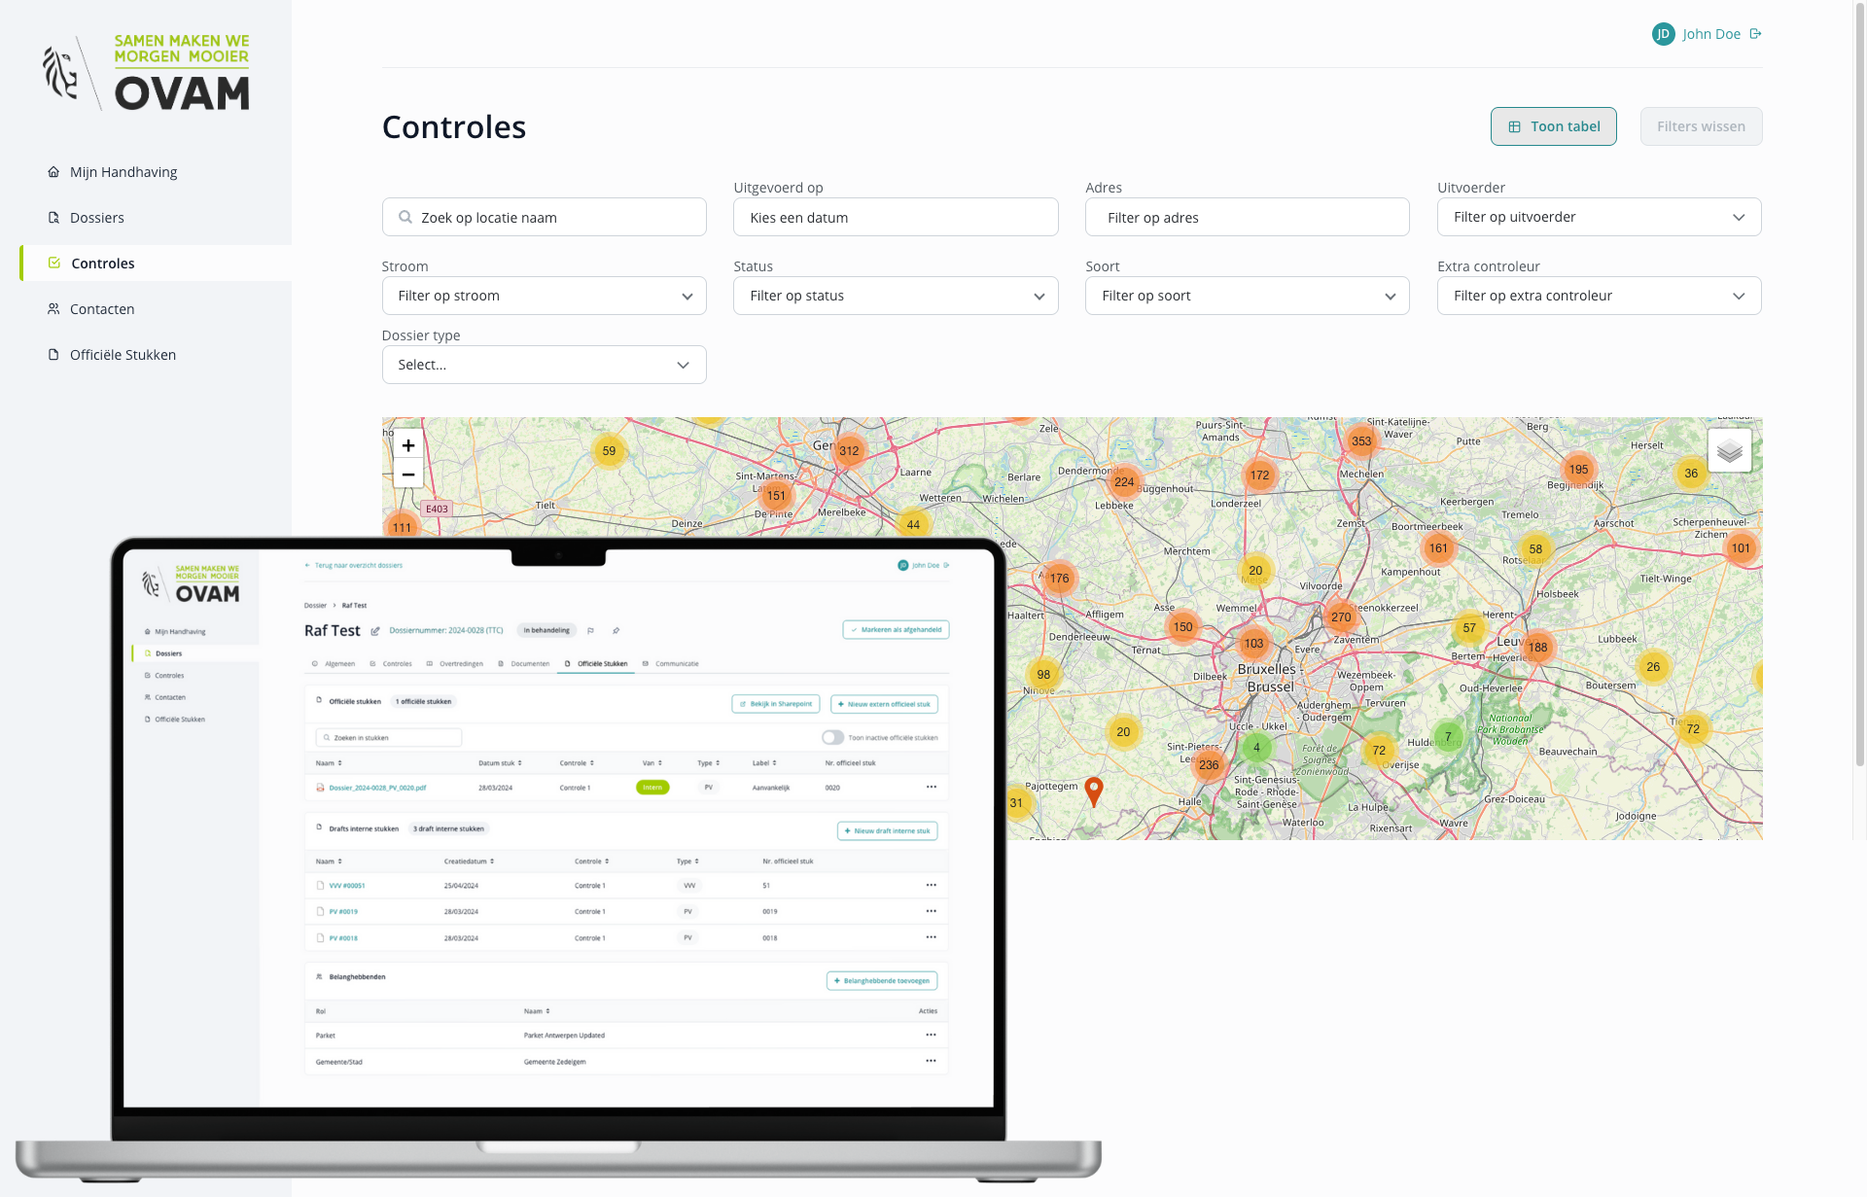This screenshot has width=1867, height=1197.
Task: Click the Kies een datum field
Action: tap(895, 218)
